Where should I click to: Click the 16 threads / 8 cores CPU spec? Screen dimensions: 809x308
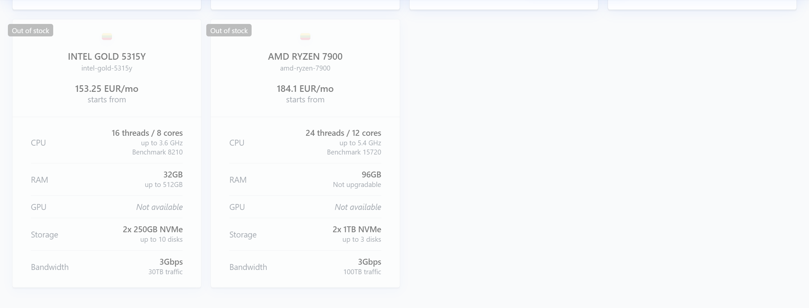pyautogui.click(x=147, y=133)
